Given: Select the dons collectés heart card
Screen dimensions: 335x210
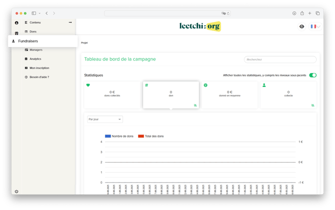Looking at the screenshot, I should coord(112,95).
